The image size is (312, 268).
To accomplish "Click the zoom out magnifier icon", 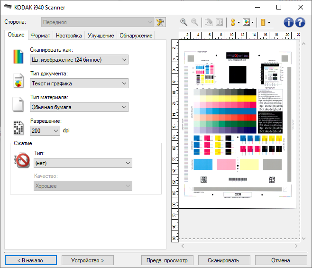I will click(194, 22).
